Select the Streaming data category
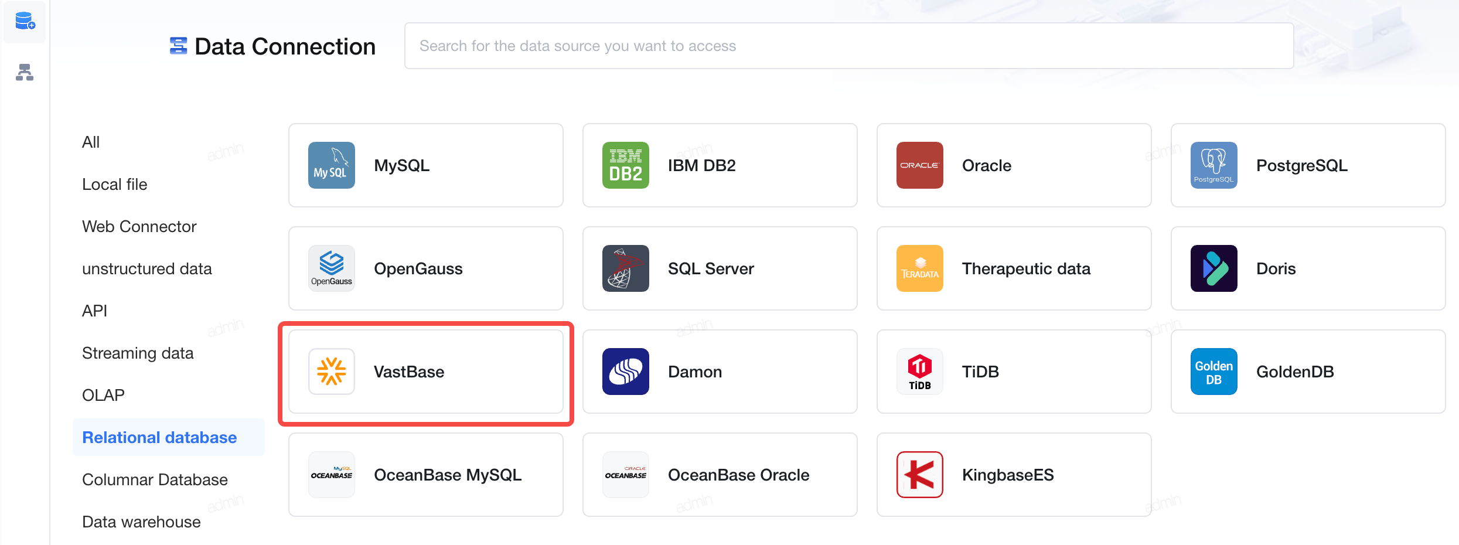1459x545 pixels. (138, 353)
